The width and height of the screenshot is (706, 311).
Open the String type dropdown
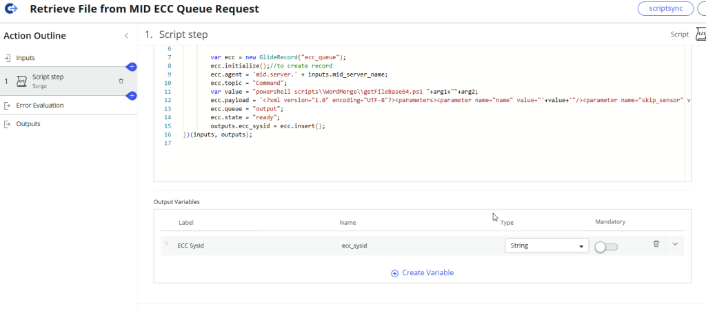pos(546,245)
